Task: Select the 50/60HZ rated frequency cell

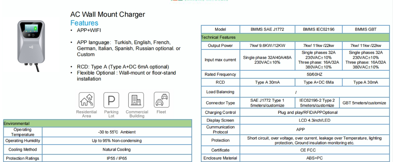Action: click(314, 75)
